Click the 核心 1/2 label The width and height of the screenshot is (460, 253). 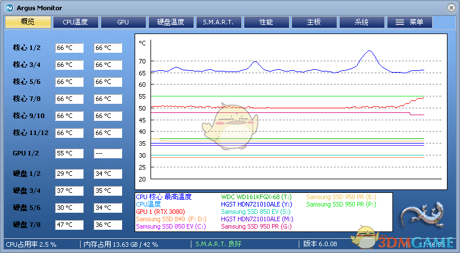click(27, 48)
